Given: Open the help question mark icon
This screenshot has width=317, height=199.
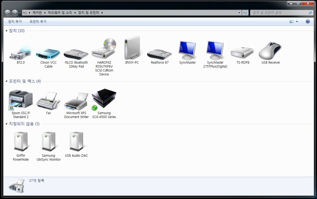Looking at the screenshot, I should 308,22.
